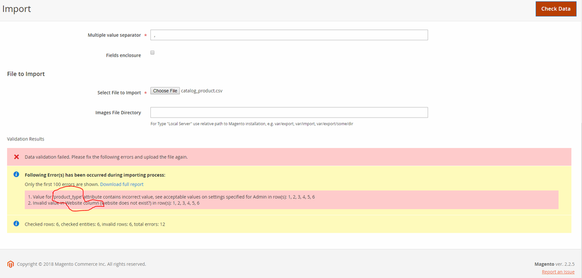
Task: Click the Magento logo in the footer
Action: click(x=10, y=264)
